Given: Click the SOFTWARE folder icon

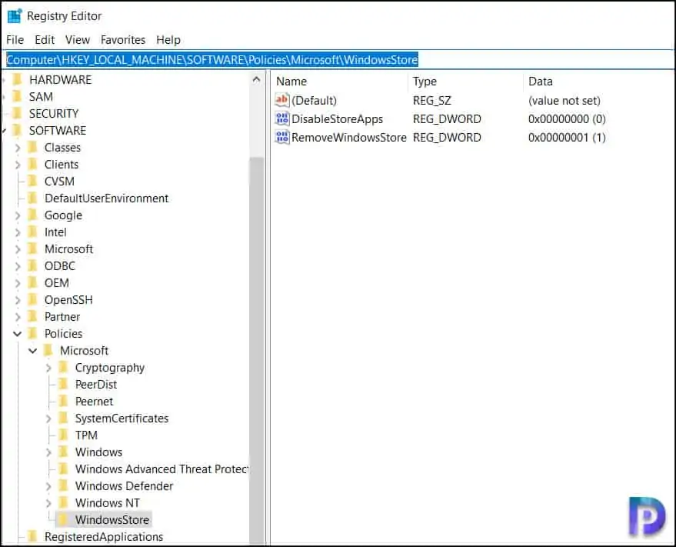Looking at the screenshot, I should point(17,130).
